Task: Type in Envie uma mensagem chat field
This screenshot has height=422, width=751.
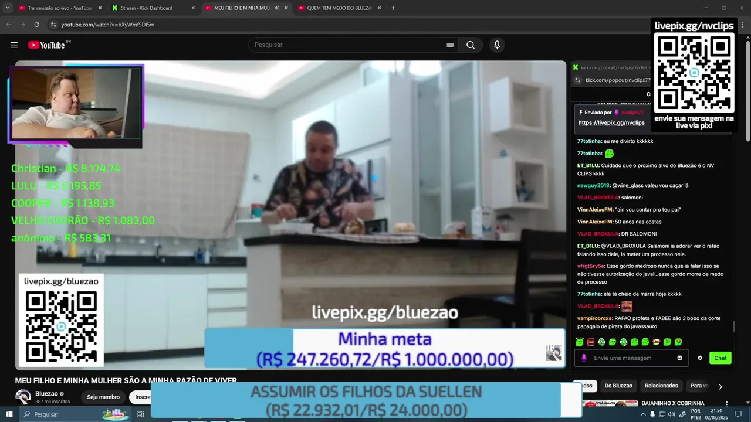Action: click(x=632, y=358)
